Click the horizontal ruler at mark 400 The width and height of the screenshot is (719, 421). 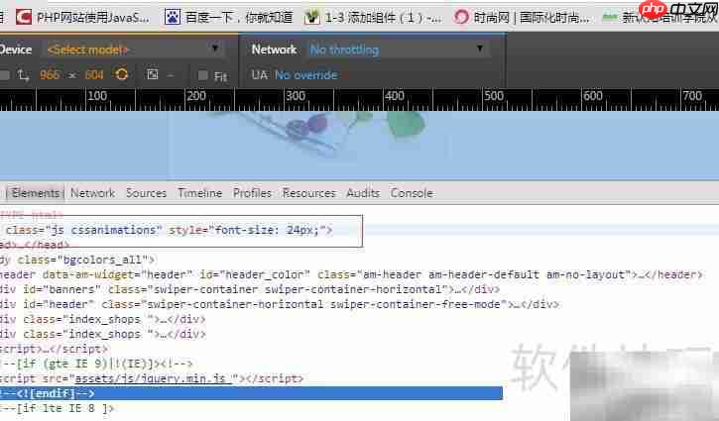[x=394, y=96]
